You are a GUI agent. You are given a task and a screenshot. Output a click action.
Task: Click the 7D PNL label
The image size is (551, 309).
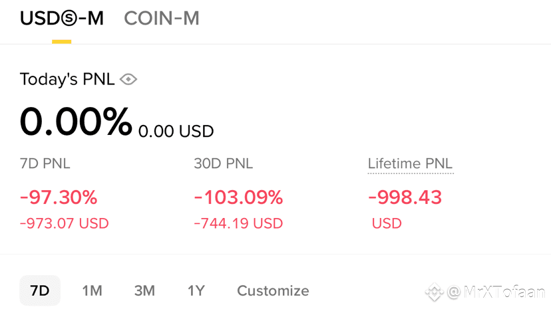(x=45, y=163)
